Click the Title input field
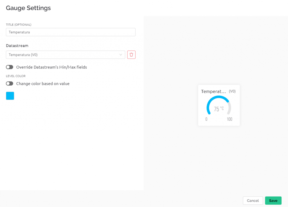Viewport: 288px width, 207px height. point(71,32)
